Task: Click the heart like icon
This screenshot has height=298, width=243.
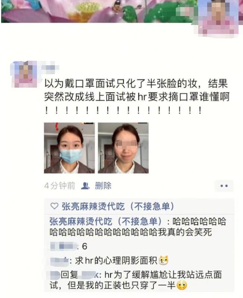Action: (54, 206)
